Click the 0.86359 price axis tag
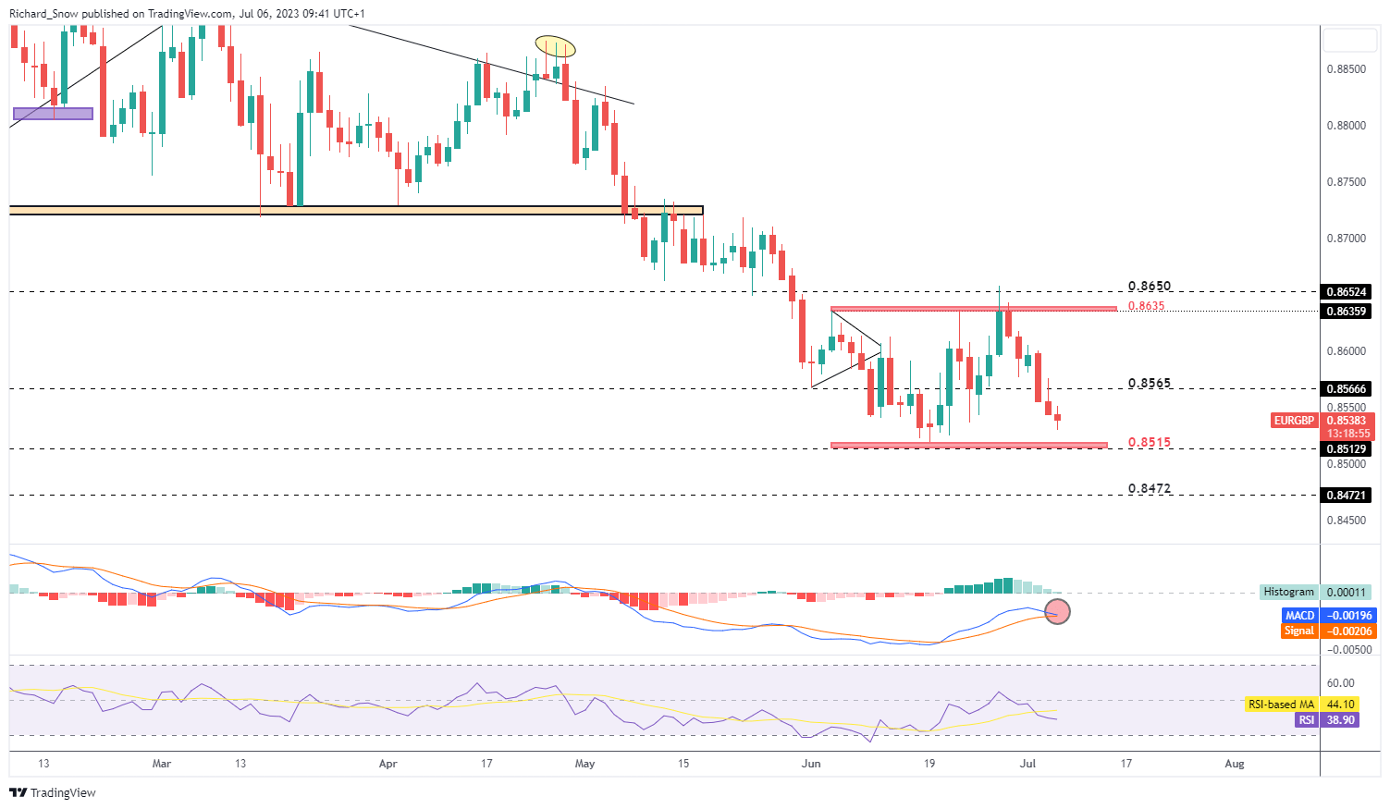 tap(1347, 312)
